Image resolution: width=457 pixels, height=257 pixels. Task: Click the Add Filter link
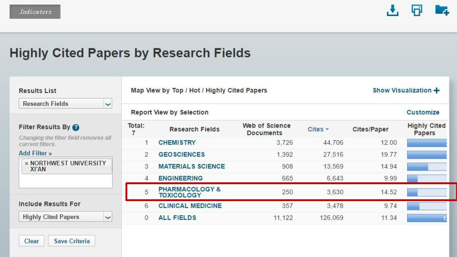[35, 153]
